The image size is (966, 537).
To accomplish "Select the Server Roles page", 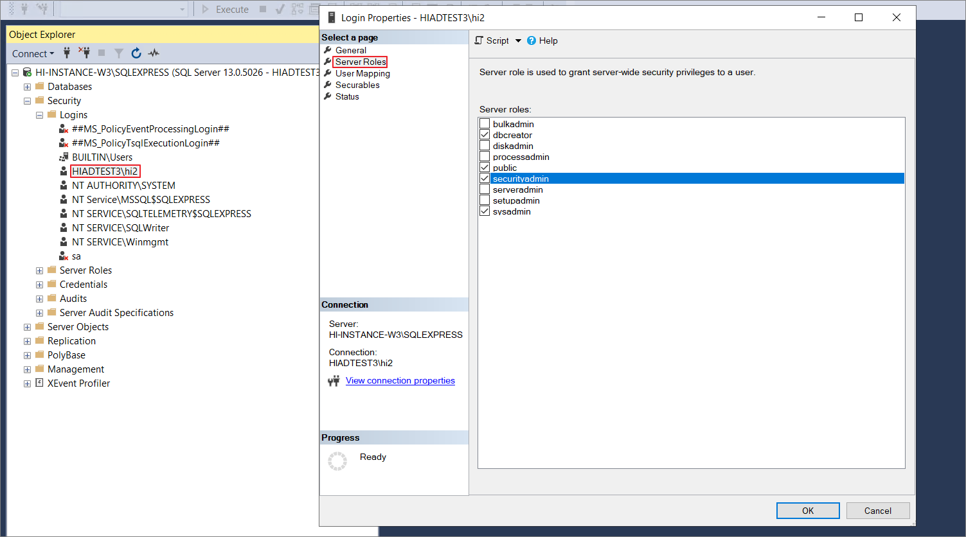I will [361, 62].
